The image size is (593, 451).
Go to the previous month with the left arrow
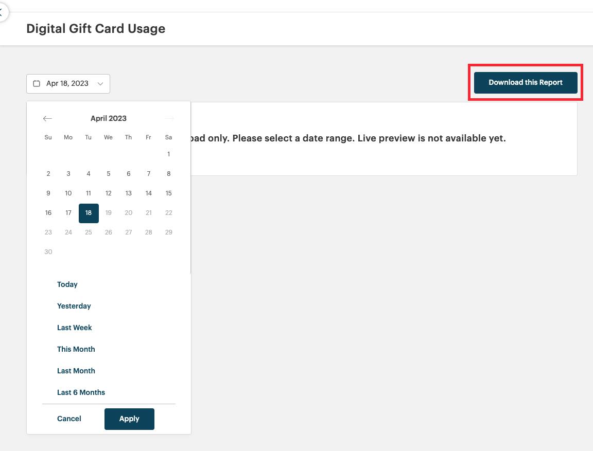[47, 118]
